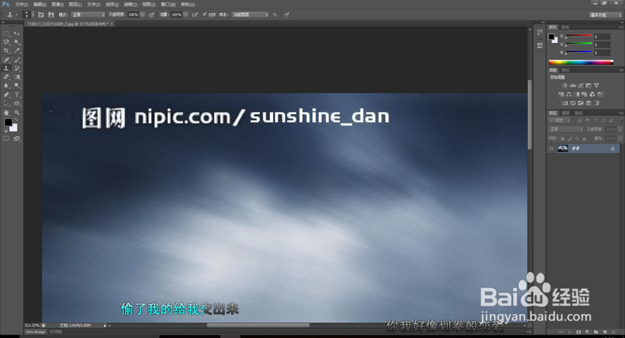Open the Clone Source panel from options bar
Viewport: 625px width, 338px height.
(51, 15)
